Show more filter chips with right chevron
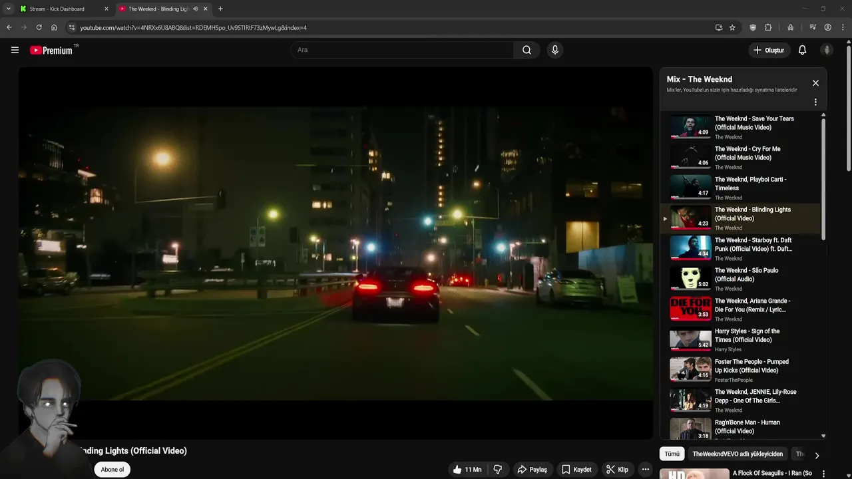The height and width of the screenshot is (479, 852). coord(817,455)
